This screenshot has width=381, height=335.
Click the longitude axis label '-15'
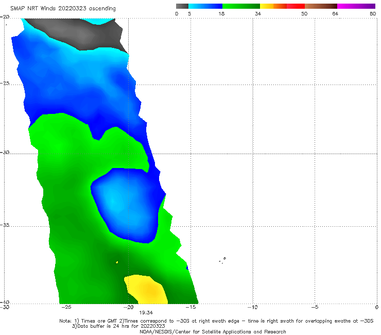coord(190,307)
